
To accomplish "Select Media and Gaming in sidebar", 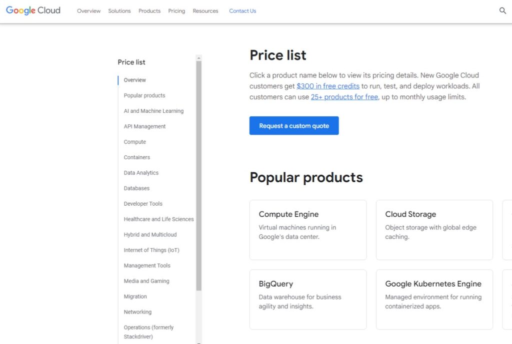I will (146, 281).
